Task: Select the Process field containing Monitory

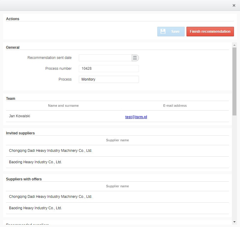Action: (x=109, y=79)
